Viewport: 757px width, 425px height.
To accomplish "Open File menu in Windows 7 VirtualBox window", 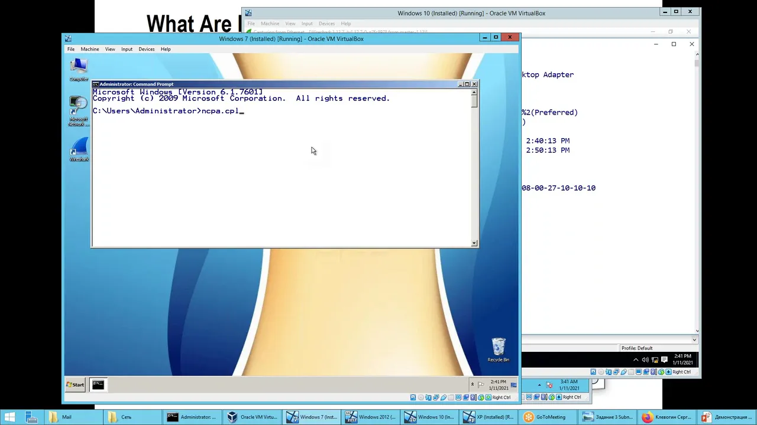I will click(x=71, y=49).
